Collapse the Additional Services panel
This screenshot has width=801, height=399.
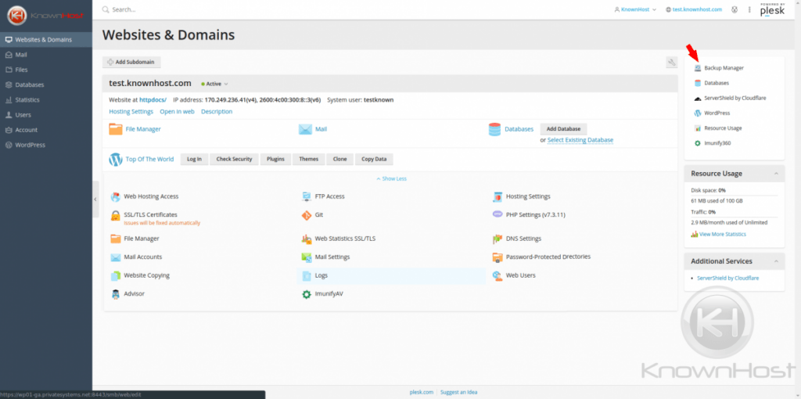pyautogui.click(x=776, y=261)
